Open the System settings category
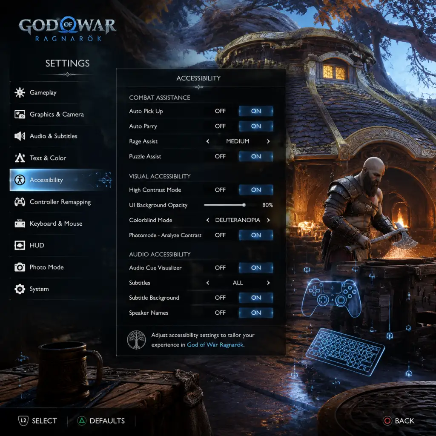Image resolution: width=436 pixels, height=436 pixels. pos(61,289)
